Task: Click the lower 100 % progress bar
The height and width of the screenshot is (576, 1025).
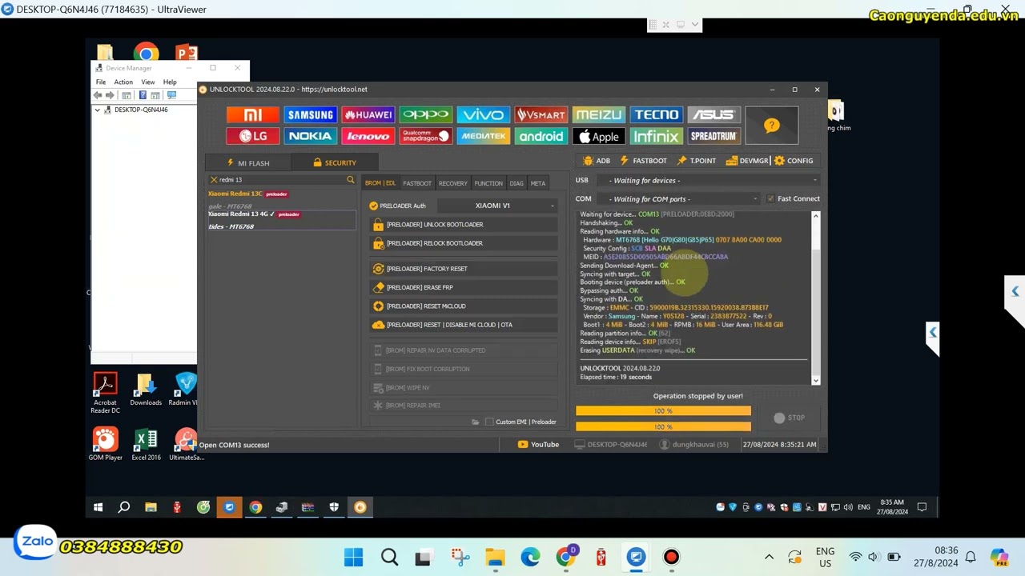Action: coord(663,426)
